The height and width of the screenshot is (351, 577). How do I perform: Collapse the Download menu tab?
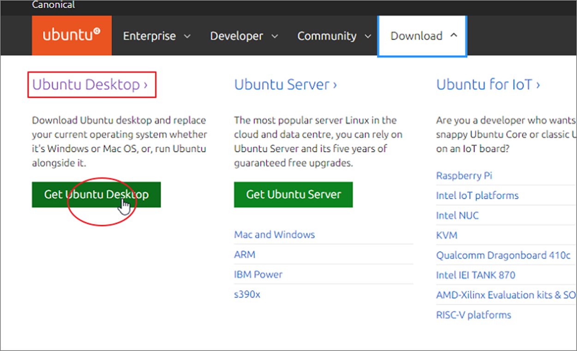coord(422,36)
